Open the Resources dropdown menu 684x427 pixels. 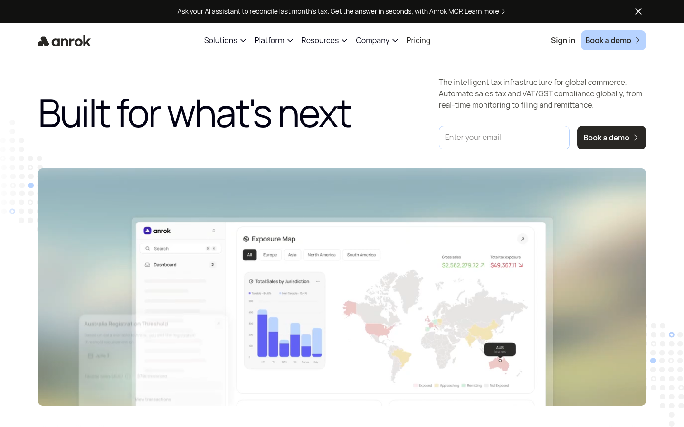pos(324,40)
